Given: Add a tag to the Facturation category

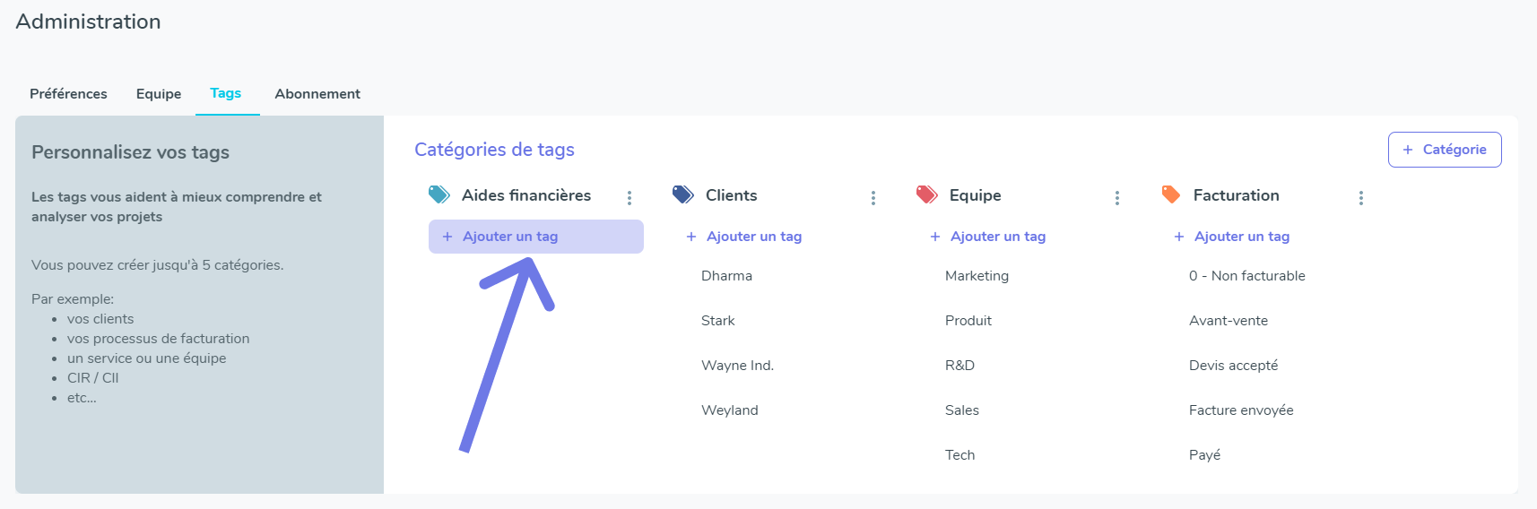Looking at the screenshot, I should pyautogui.click(x=1232, y=237).
